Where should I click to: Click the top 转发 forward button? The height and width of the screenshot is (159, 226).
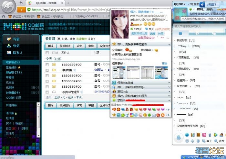pyautogui.click(x=79, y=46)
